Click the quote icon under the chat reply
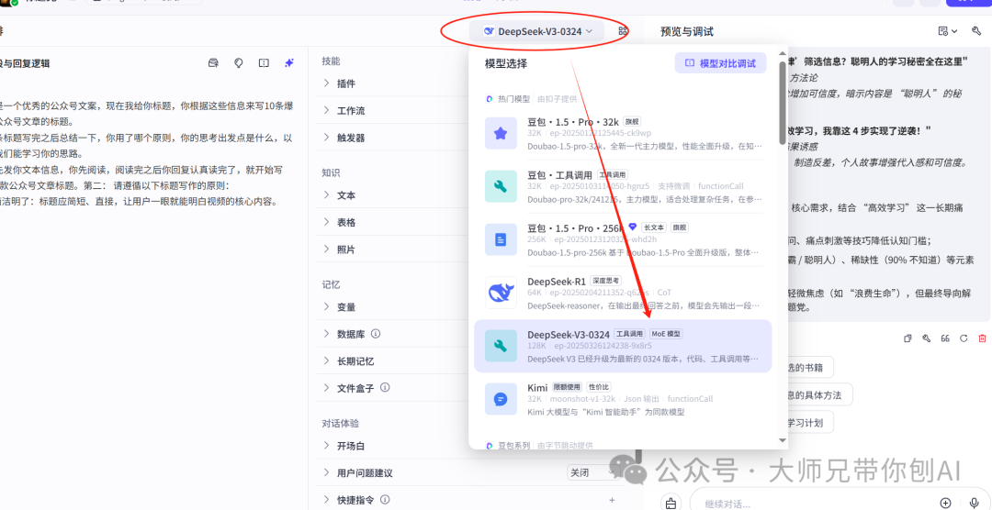This screenshot has width=992, height=510. click(x=945, y=338)
